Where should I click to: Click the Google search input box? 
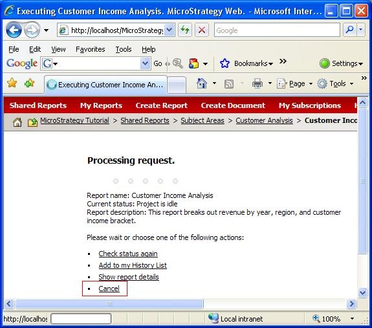[x=277, y=30]
